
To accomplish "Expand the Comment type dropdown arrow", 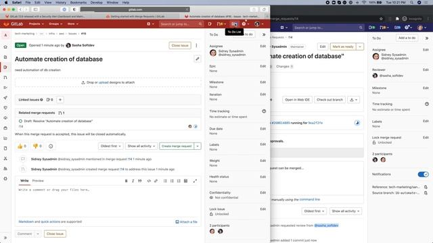I will click(x=38, y=234).
